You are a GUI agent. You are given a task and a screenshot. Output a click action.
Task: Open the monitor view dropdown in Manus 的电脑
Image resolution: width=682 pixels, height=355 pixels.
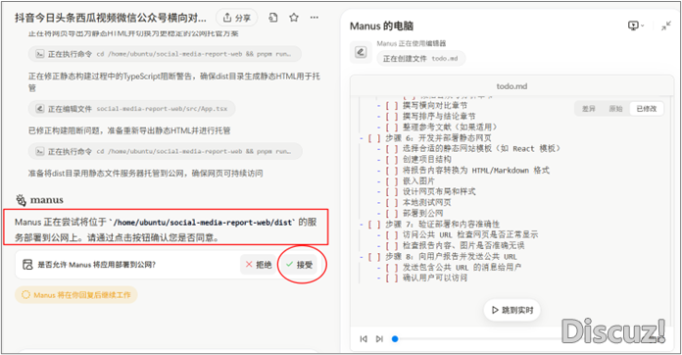pyautogui.click(x=636, y=26)
